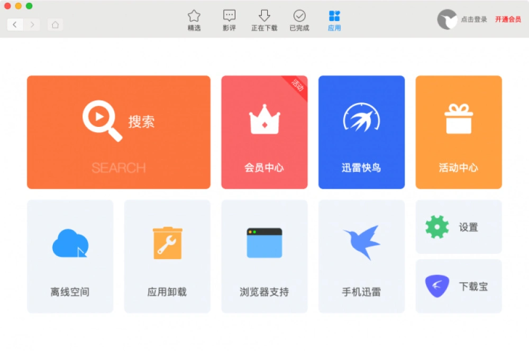This screenshot has width=529, height=351.
Task: Open the 活动中心 activity center tile
Action: pyautogui.click(x=459, y=132)
